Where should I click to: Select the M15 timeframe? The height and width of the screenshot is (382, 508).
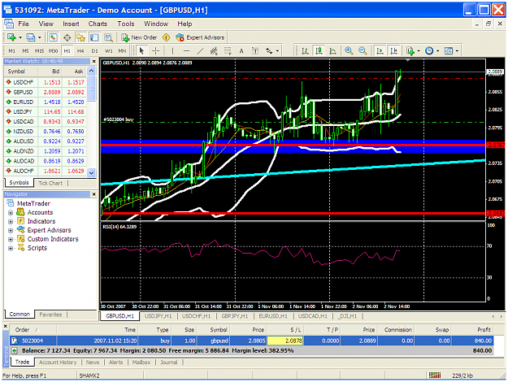(39, 51)
